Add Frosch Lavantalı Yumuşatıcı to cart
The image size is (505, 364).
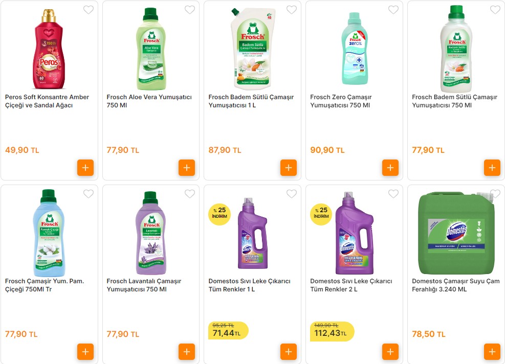(187, 352)
